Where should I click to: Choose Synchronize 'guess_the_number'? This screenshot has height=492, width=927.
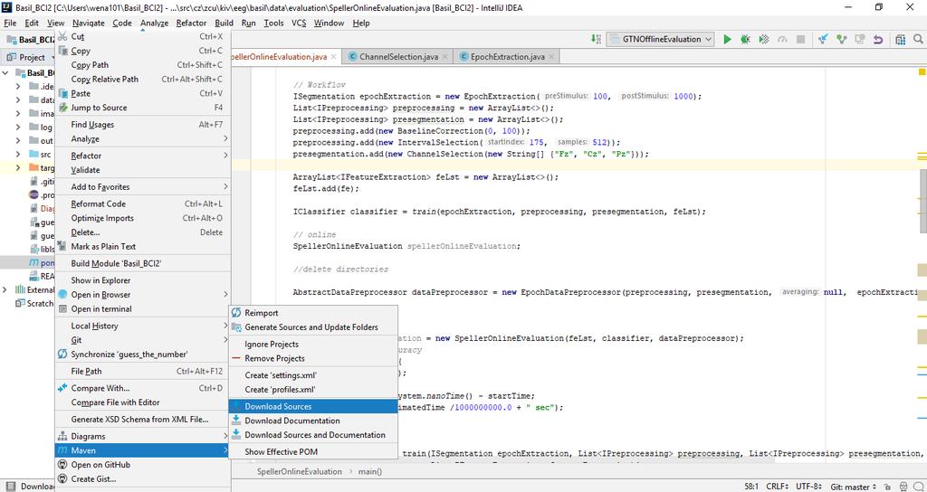pos(142,355)
